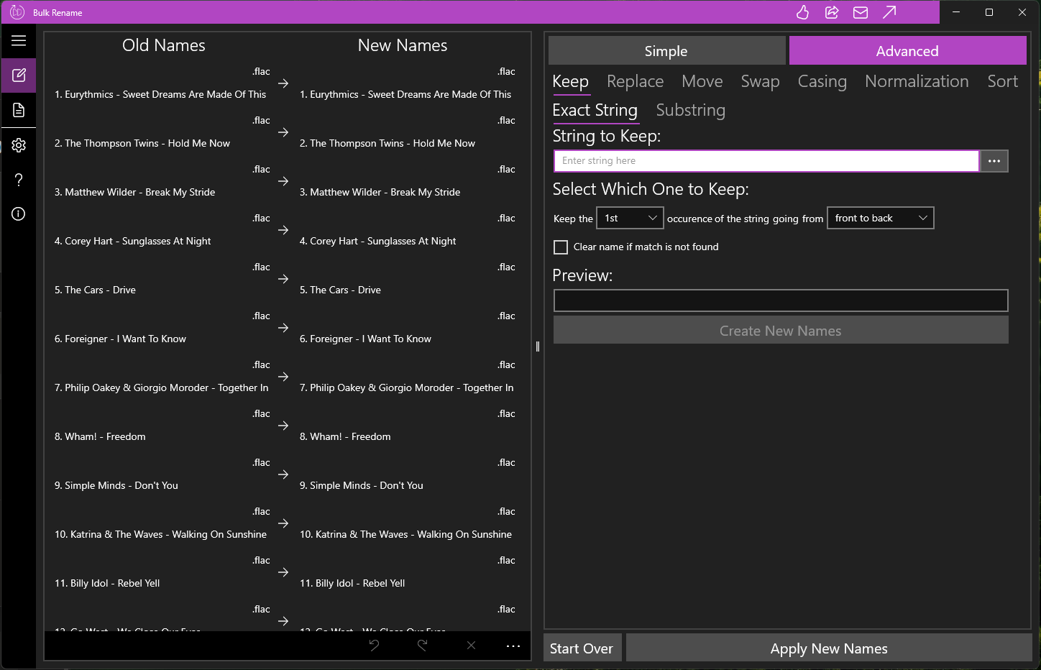Screen dimensions: 1041x670
Task: Click the panel splitter handle between panes
Action: (537, 347)
